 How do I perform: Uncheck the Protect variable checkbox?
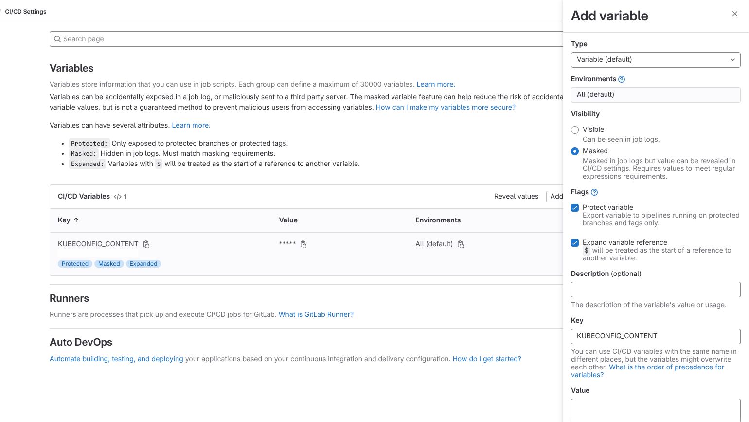[575, 208]
